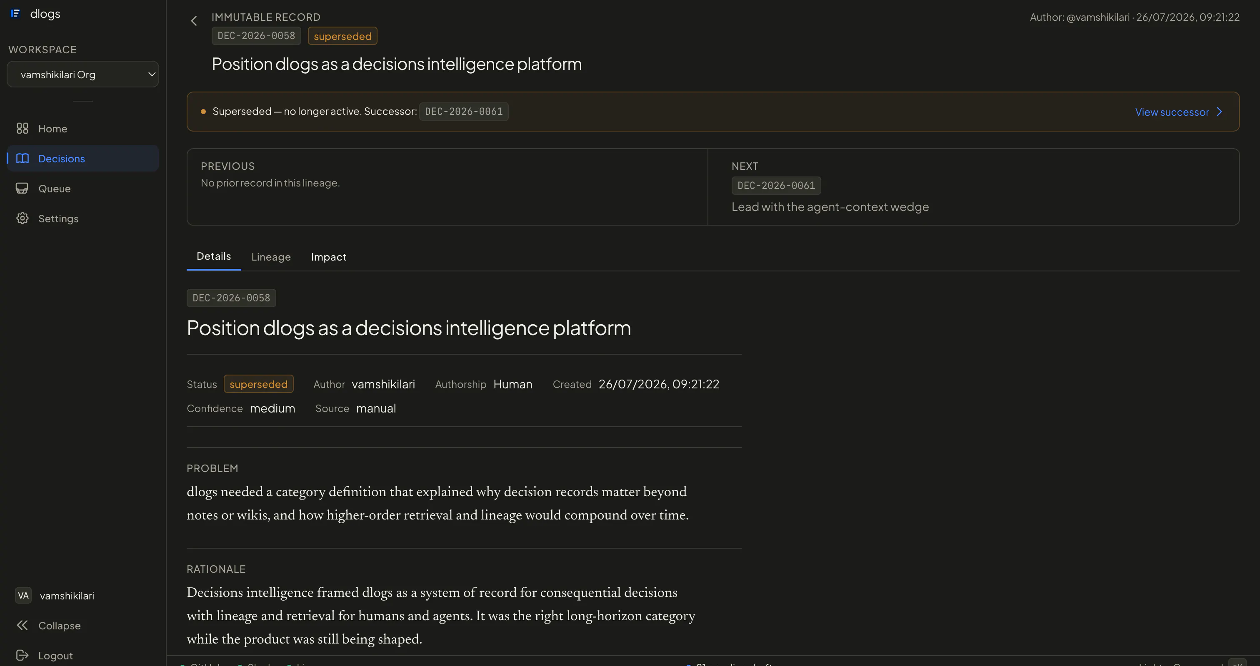Collapse sidebar with double-chevron icon
Screen dimensions: 1260x666
click(x=22, y=626)
